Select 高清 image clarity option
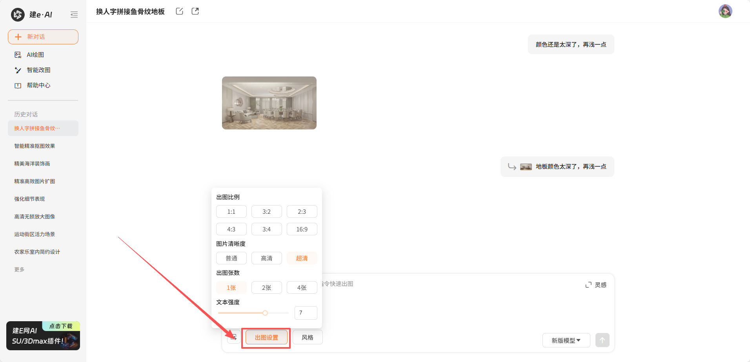This screenshot has width=750, height=362. click(266, 258)
